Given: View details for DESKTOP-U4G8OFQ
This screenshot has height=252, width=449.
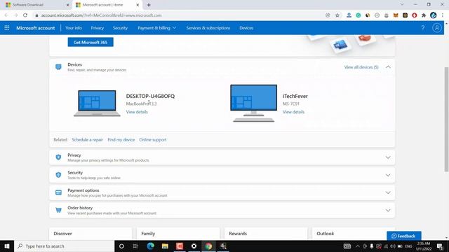Looking at the screenshot, I should [x=137, y=112].
